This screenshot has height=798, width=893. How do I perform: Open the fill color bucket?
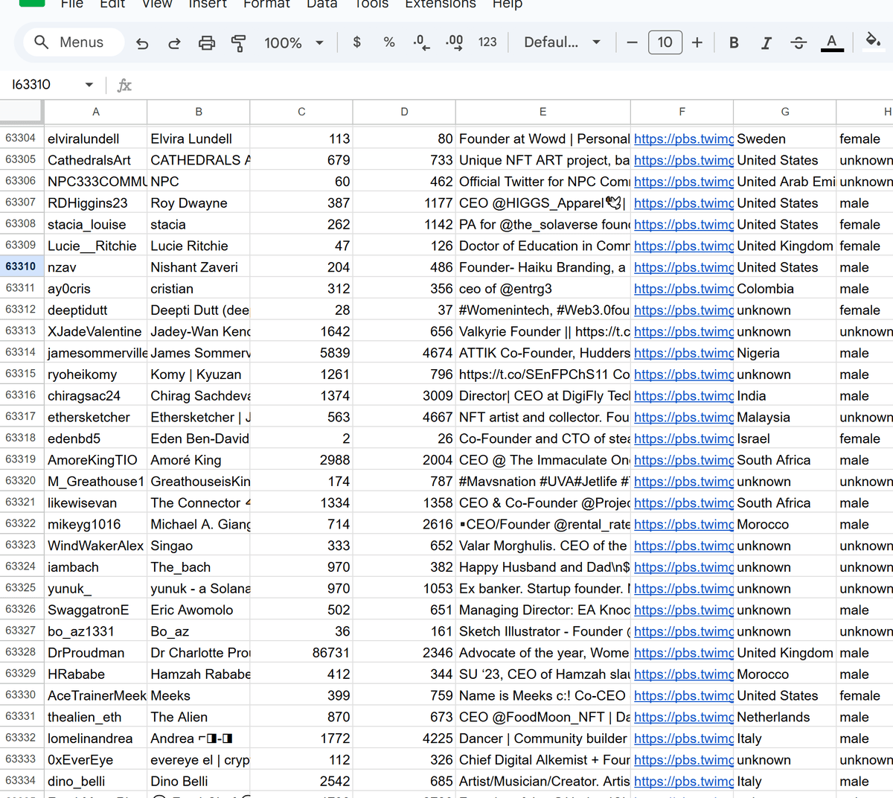click(x=874, y=40)
